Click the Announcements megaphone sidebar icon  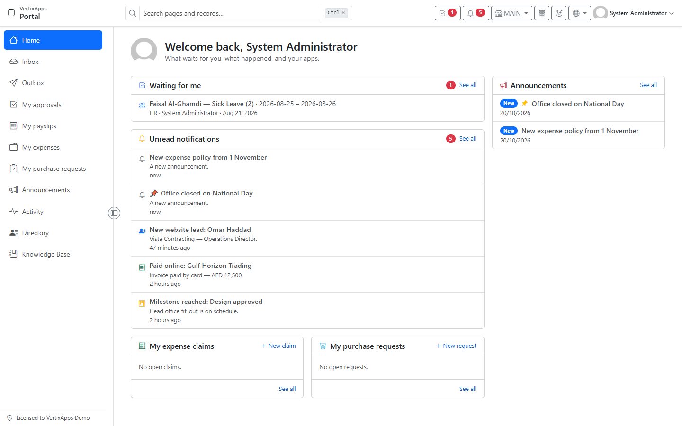(x=13, y=190)
